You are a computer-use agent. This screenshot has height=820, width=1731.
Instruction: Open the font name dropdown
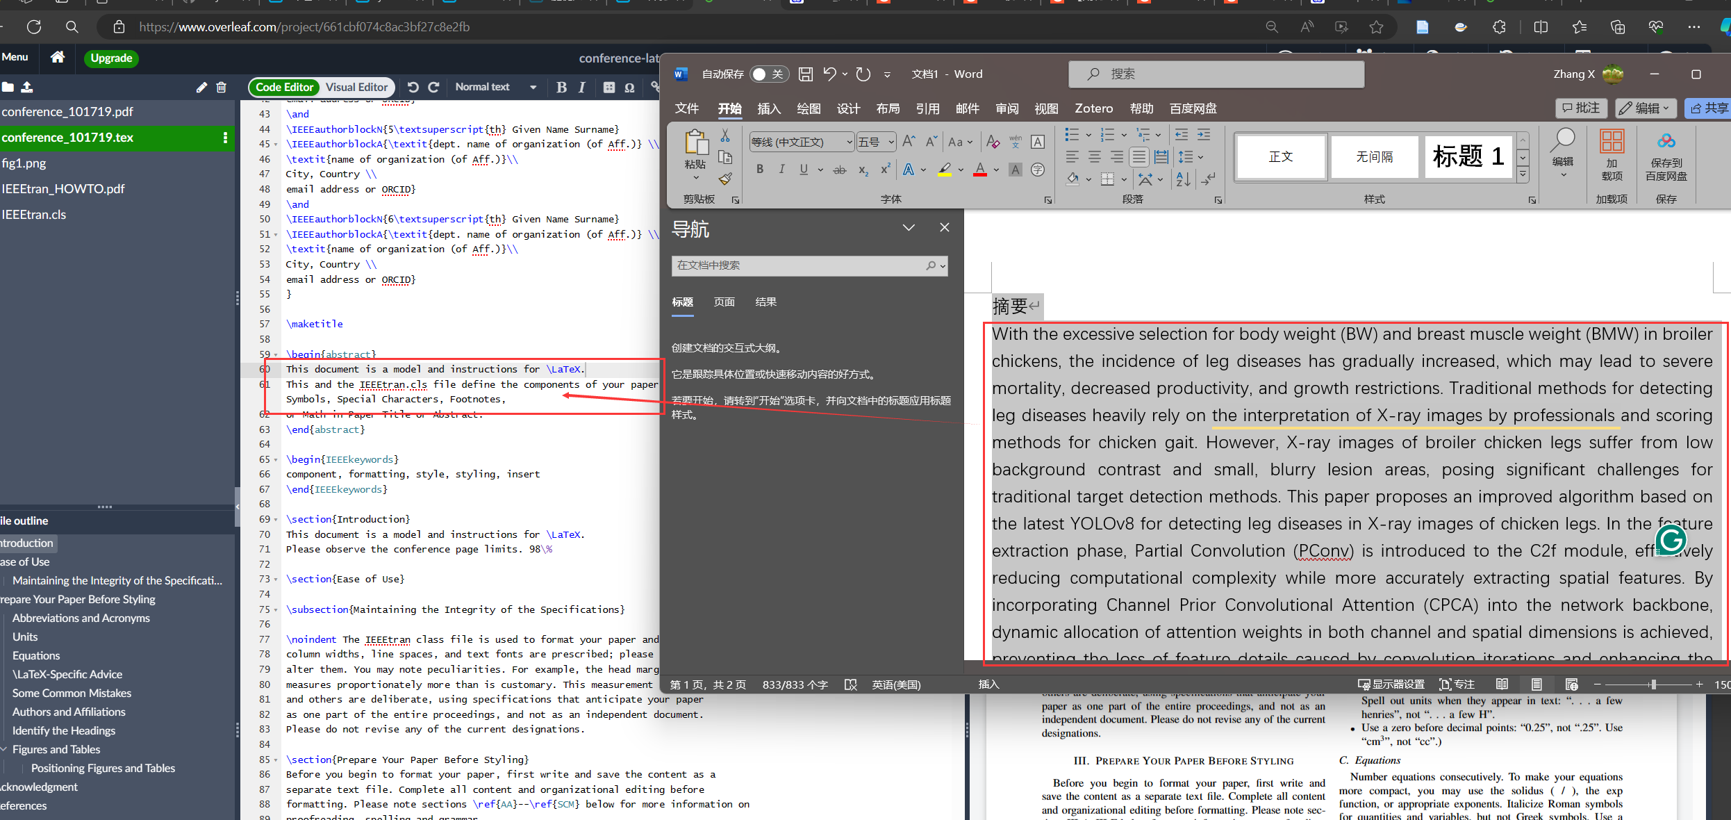849,142
